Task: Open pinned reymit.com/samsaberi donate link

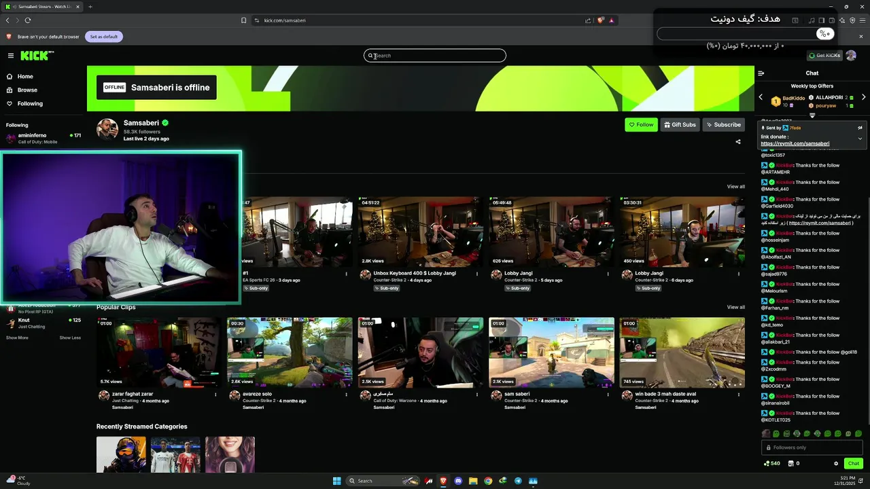Action: click(795, 144)
